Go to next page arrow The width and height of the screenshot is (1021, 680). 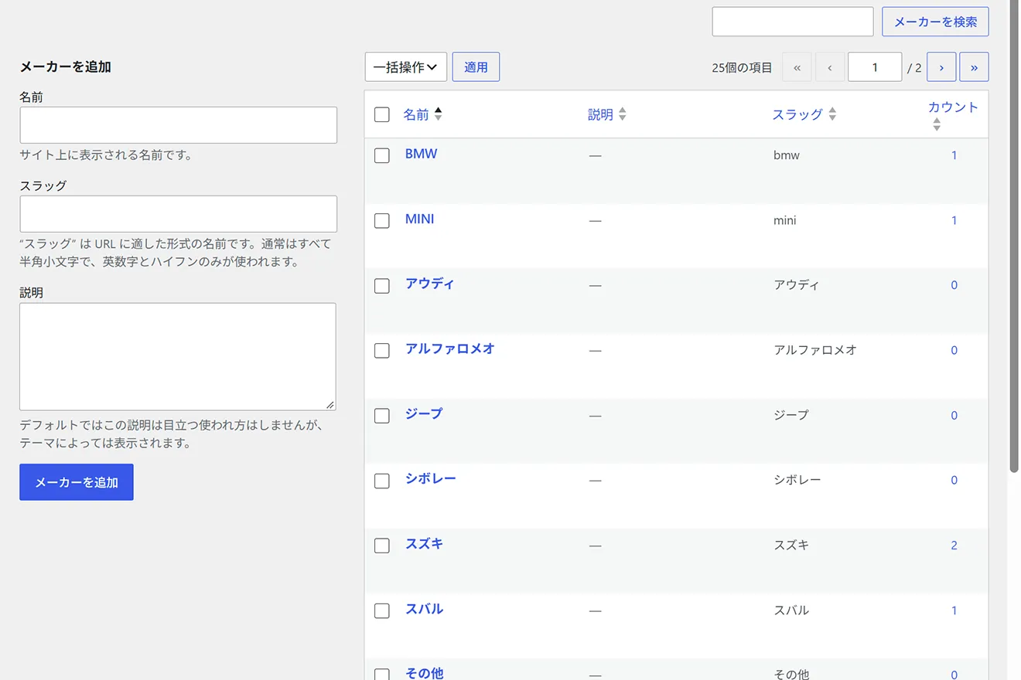[x=941, y=67]
